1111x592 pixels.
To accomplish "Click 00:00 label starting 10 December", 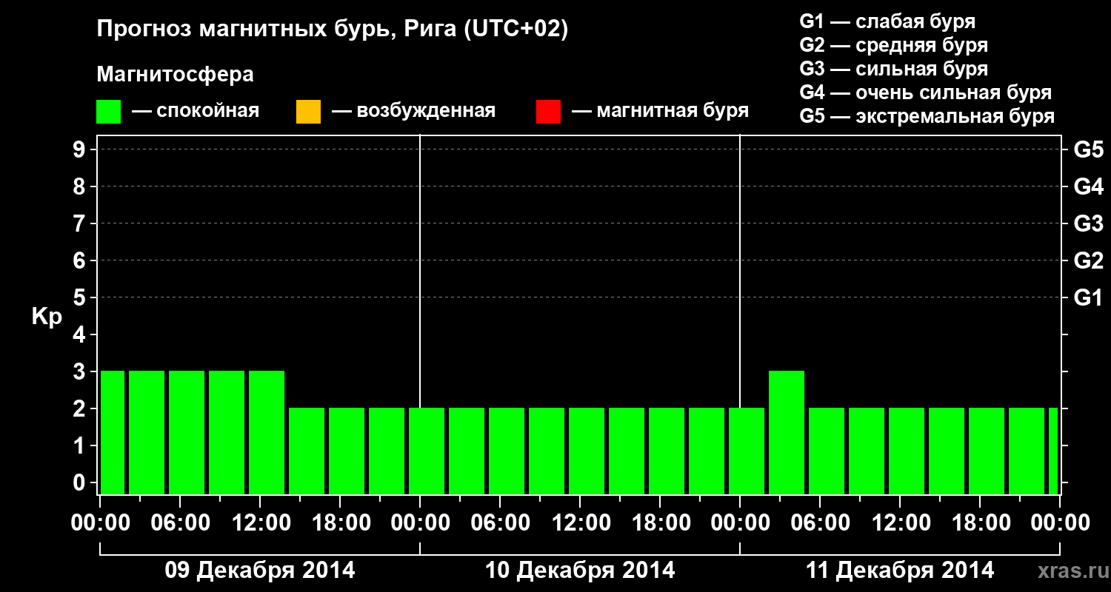I will click(x=420, y=523).
